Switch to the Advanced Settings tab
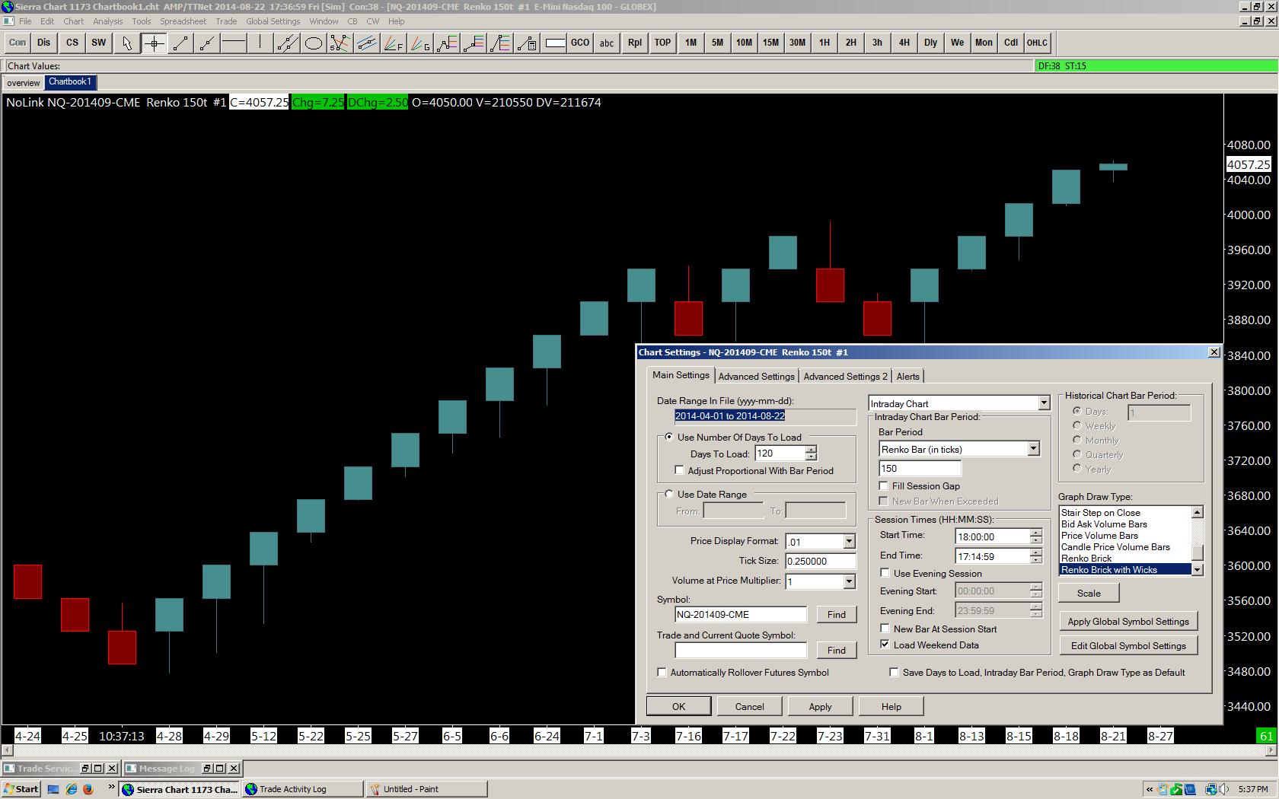This screenshot has width=1279, height=799. click(756, 376)
